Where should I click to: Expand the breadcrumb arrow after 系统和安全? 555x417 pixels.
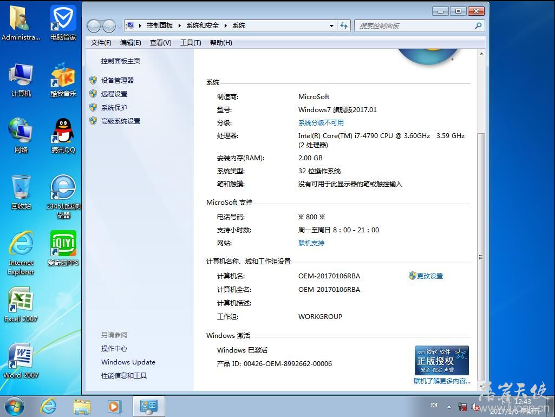[225, 25]
